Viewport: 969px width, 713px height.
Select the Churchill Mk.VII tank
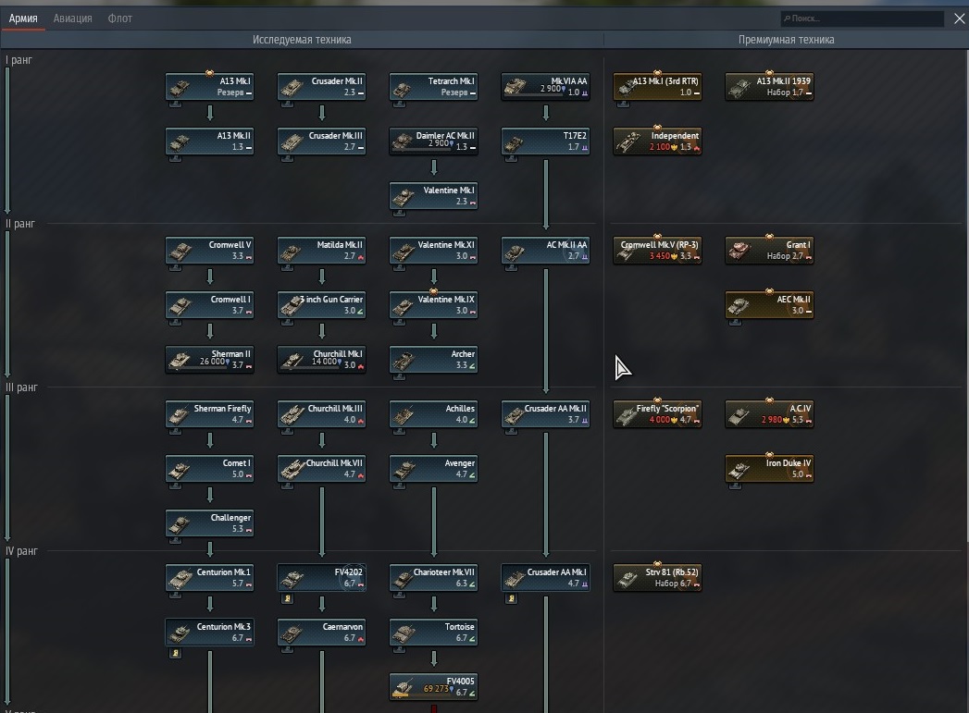(x=321, y=469)
